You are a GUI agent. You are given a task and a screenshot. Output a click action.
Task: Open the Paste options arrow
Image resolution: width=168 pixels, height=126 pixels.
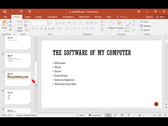pyautogui.click(x=5, y=31)
